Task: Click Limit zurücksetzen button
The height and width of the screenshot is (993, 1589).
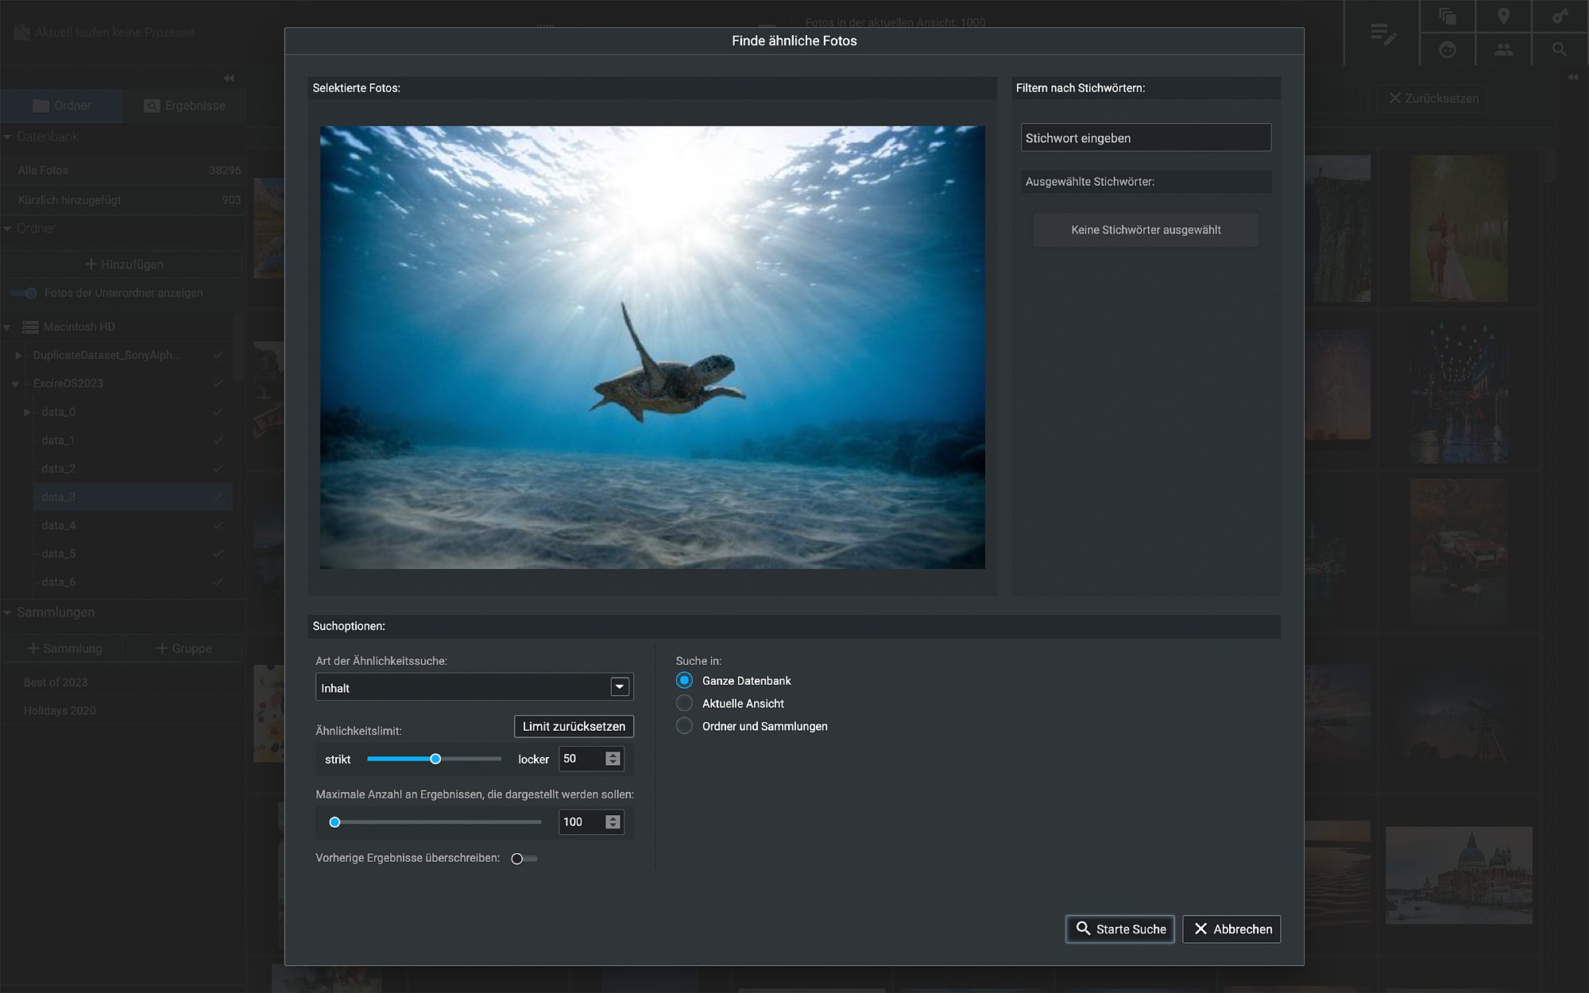Action: pos(574,726)
